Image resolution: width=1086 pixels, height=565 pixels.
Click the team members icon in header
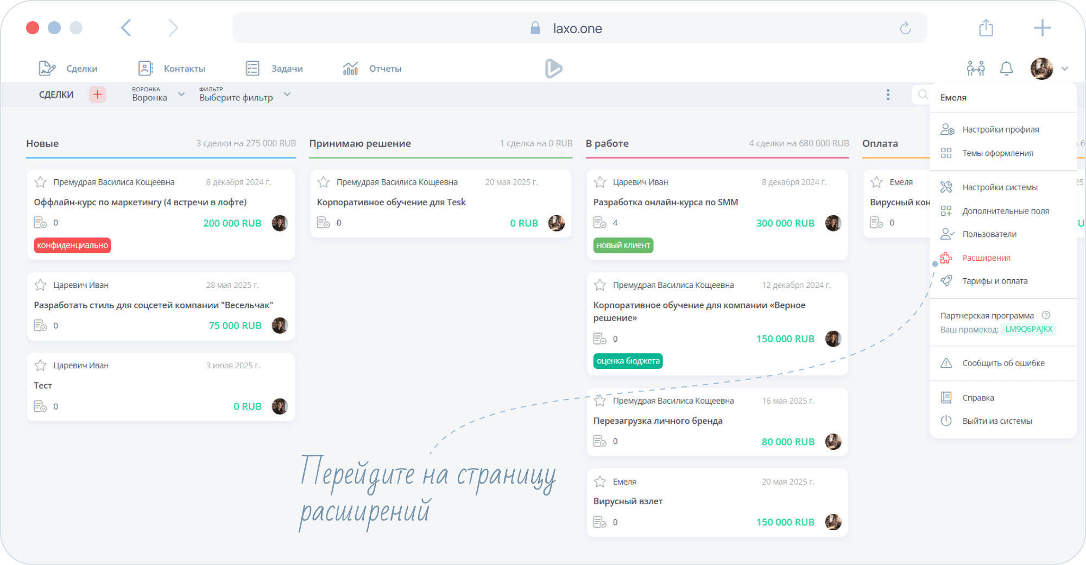click(x=975, y=68)
